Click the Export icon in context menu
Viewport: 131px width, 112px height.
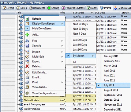pyautogui.click(x=27, y=61)
